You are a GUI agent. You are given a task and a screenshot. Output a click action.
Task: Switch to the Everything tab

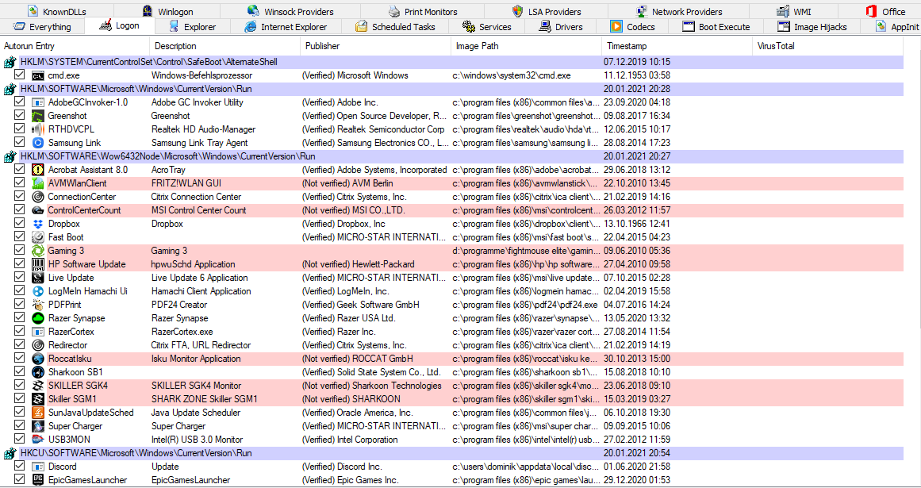pyautogui.click(x=42, y=26)
